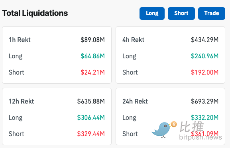Click the blue bird watermark logo
This screenshot has height=148, width=230.
[x=161, y=130]
